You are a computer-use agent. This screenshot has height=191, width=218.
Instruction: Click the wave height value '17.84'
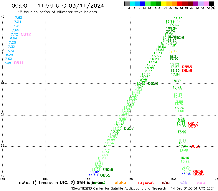176,74
